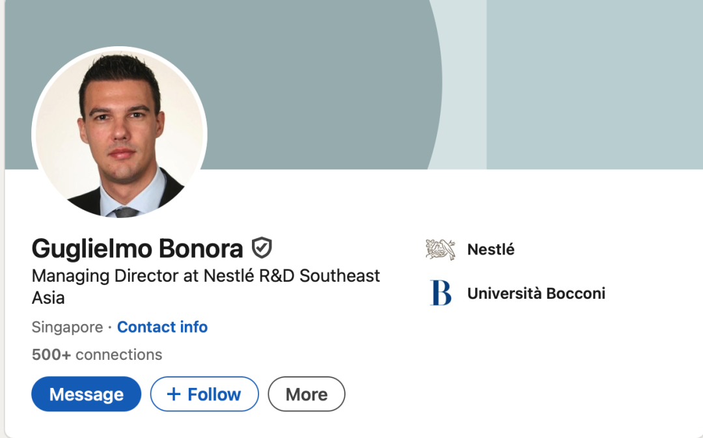The width and height of the screenshot is (703, 438).
Task: Click the Università Bocconi 'B' logo
Action: [x=441, y=293]
